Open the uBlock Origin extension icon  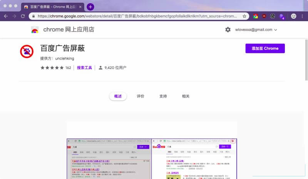coord(264,16)
